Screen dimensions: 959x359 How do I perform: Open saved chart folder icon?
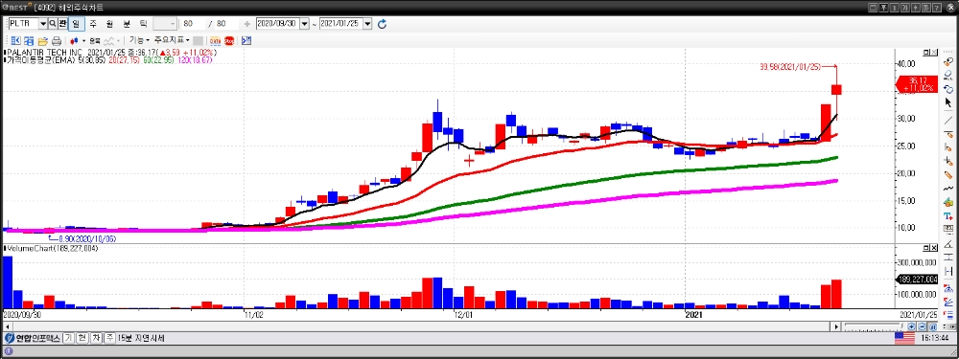pos(43,41)
